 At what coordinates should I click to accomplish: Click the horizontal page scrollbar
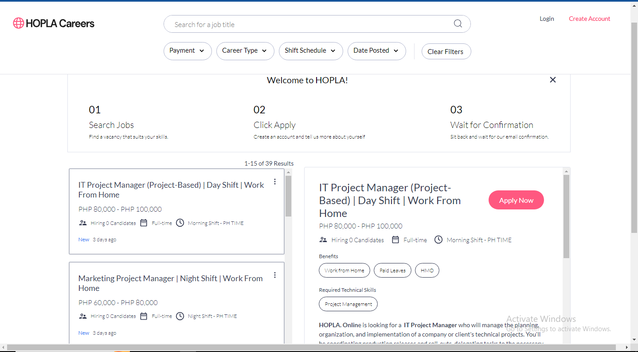[311, 348]
